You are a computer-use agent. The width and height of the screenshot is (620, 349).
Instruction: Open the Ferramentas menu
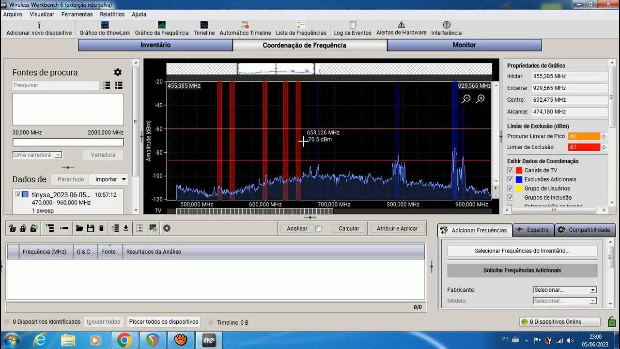click(77, 14)
